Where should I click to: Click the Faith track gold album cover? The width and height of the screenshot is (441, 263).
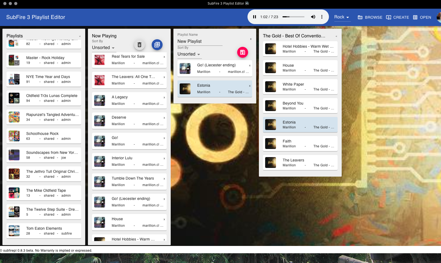(271, 144)
